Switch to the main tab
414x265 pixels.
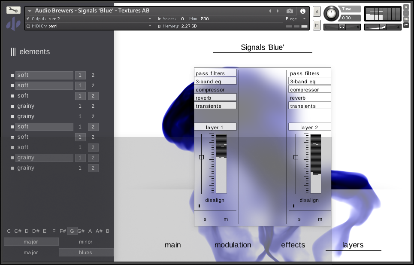point(172,245)
